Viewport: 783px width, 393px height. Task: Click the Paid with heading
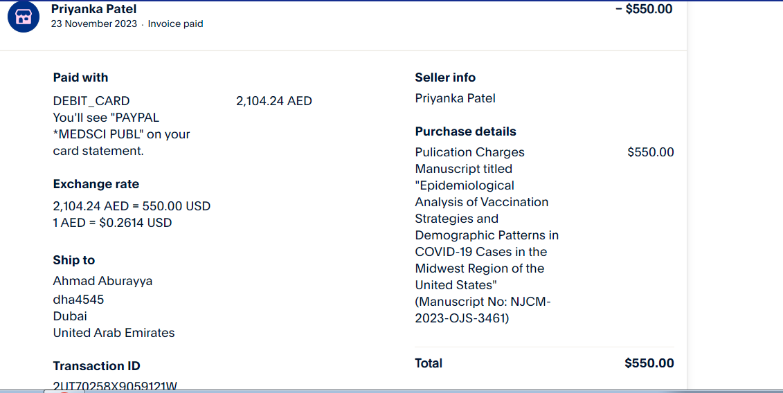(80, 77)
